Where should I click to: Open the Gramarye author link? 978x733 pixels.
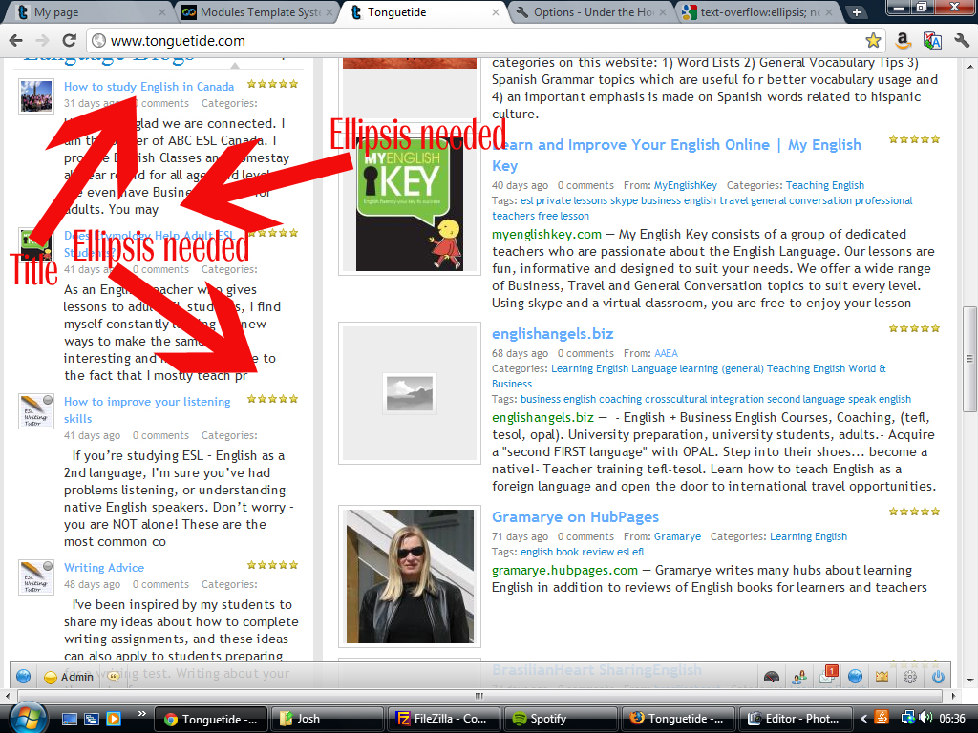(677, 536)
